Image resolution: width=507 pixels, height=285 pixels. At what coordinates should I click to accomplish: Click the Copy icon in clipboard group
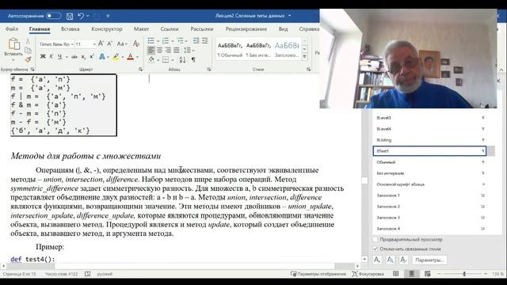click(29, 51)
